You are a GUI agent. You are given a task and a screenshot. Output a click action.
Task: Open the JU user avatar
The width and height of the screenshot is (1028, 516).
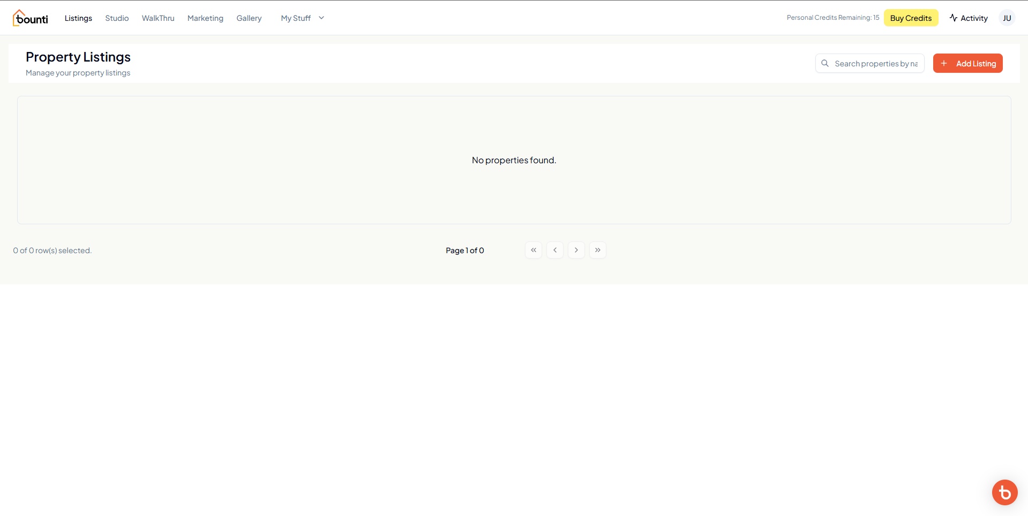click(1007, 18)
